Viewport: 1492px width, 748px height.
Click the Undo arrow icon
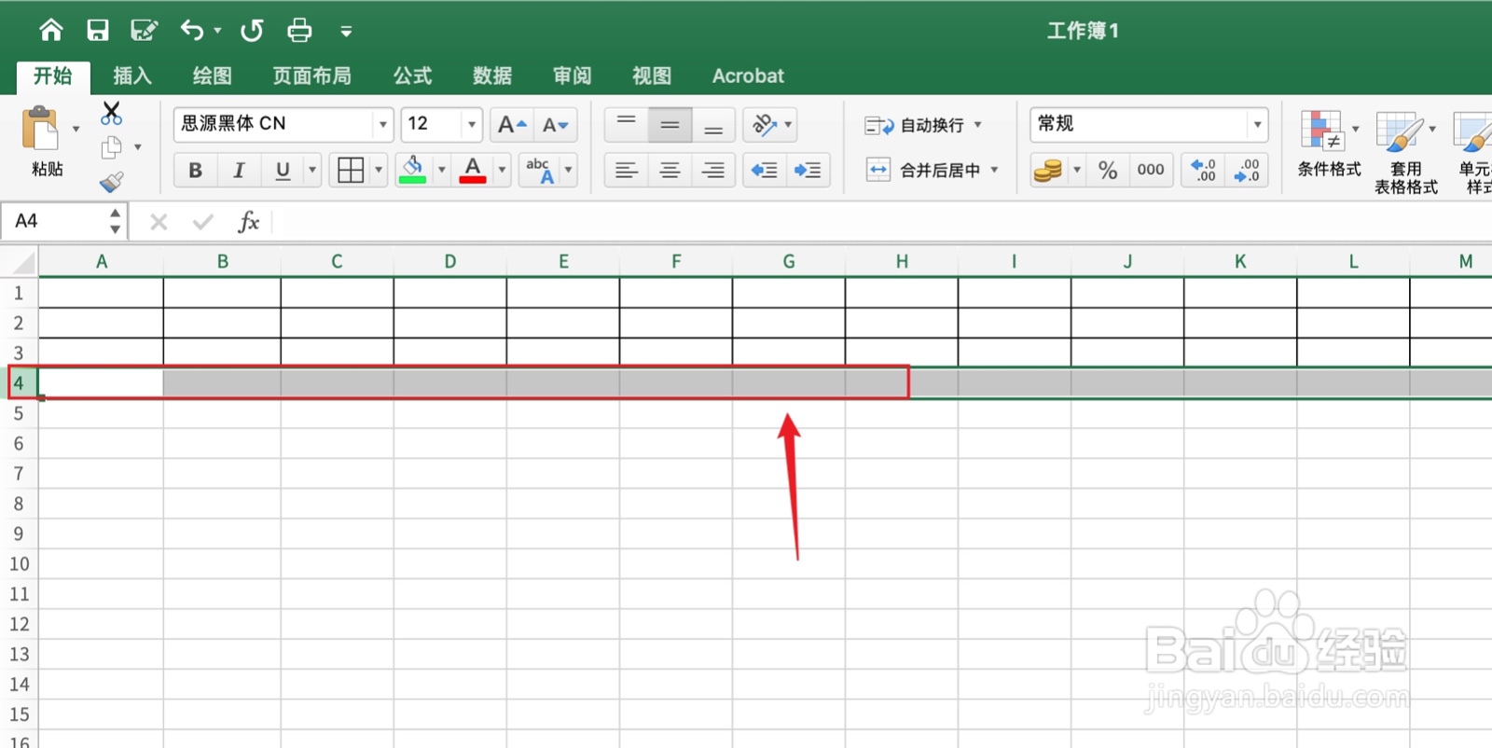pos(192,31)
